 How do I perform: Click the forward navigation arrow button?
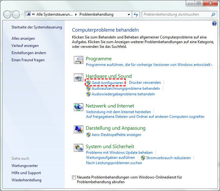[x=16, y=14]
